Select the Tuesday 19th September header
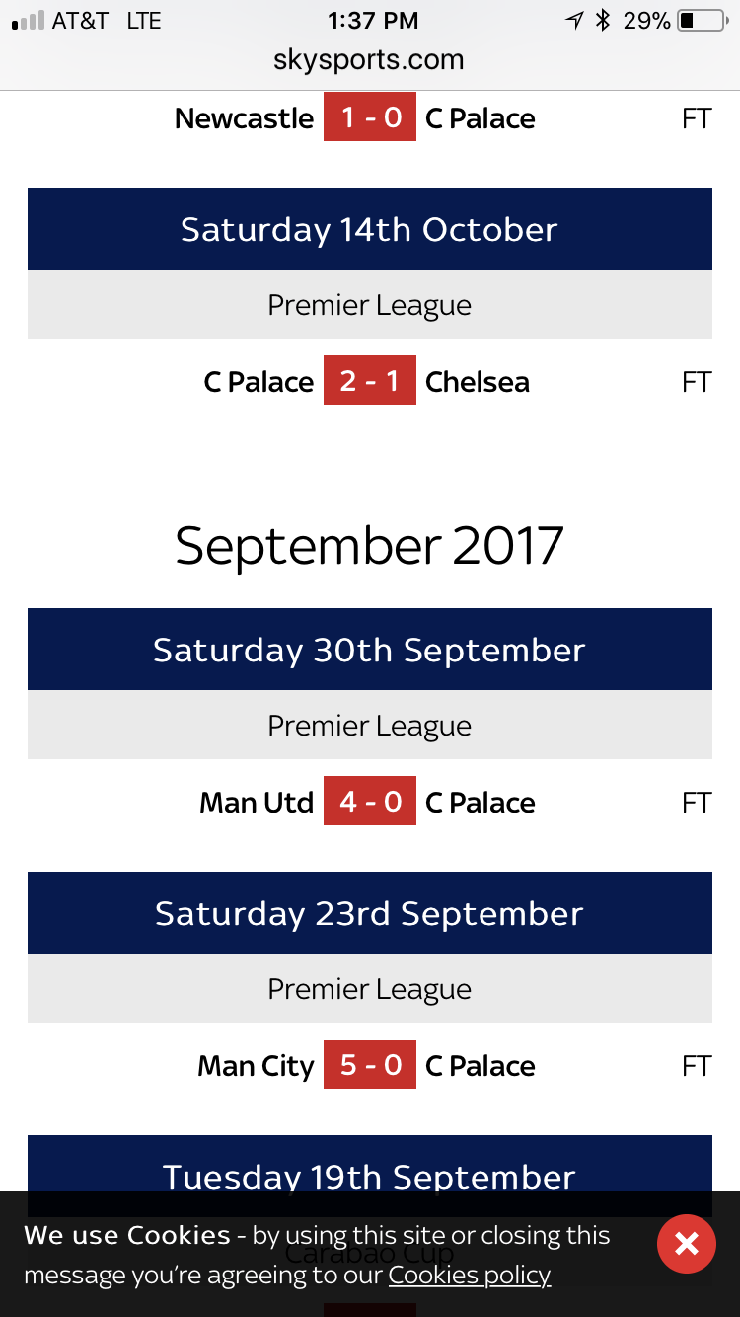This screenshot has height=1317, width=740. coord(369,1170)
